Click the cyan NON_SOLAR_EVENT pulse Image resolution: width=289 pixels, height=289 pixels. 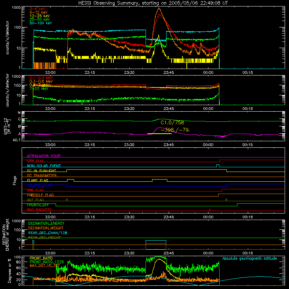coord(218,166)
